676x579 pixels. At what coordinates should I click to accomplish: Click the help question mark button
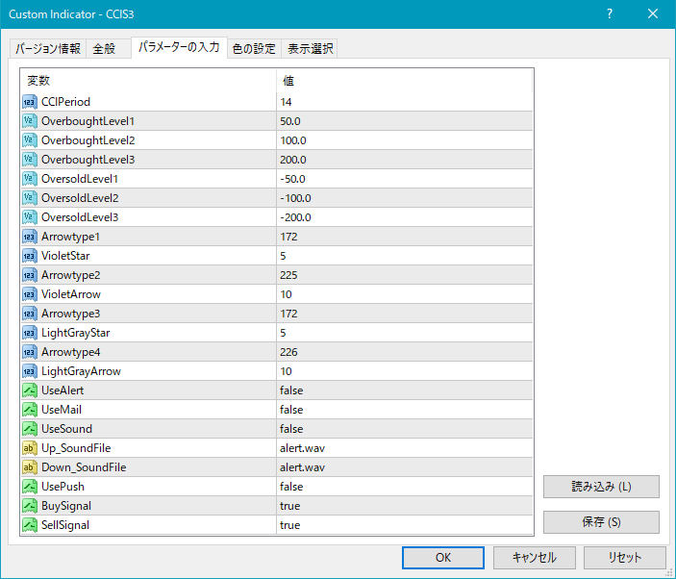click(x=610, y=13)
